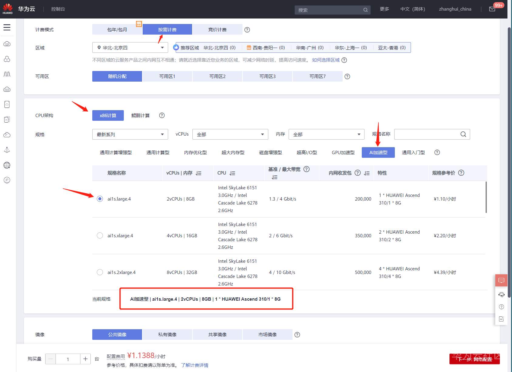
Task: Switch to 私有镜像 image tab
Action: pyautogui.click(x=167, y=334)
